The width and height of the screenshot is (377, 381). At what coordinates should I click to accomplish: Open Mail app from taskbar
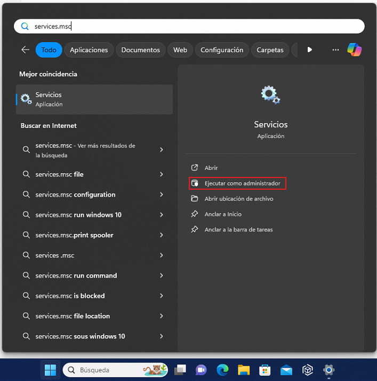click(x=286, y=370)
